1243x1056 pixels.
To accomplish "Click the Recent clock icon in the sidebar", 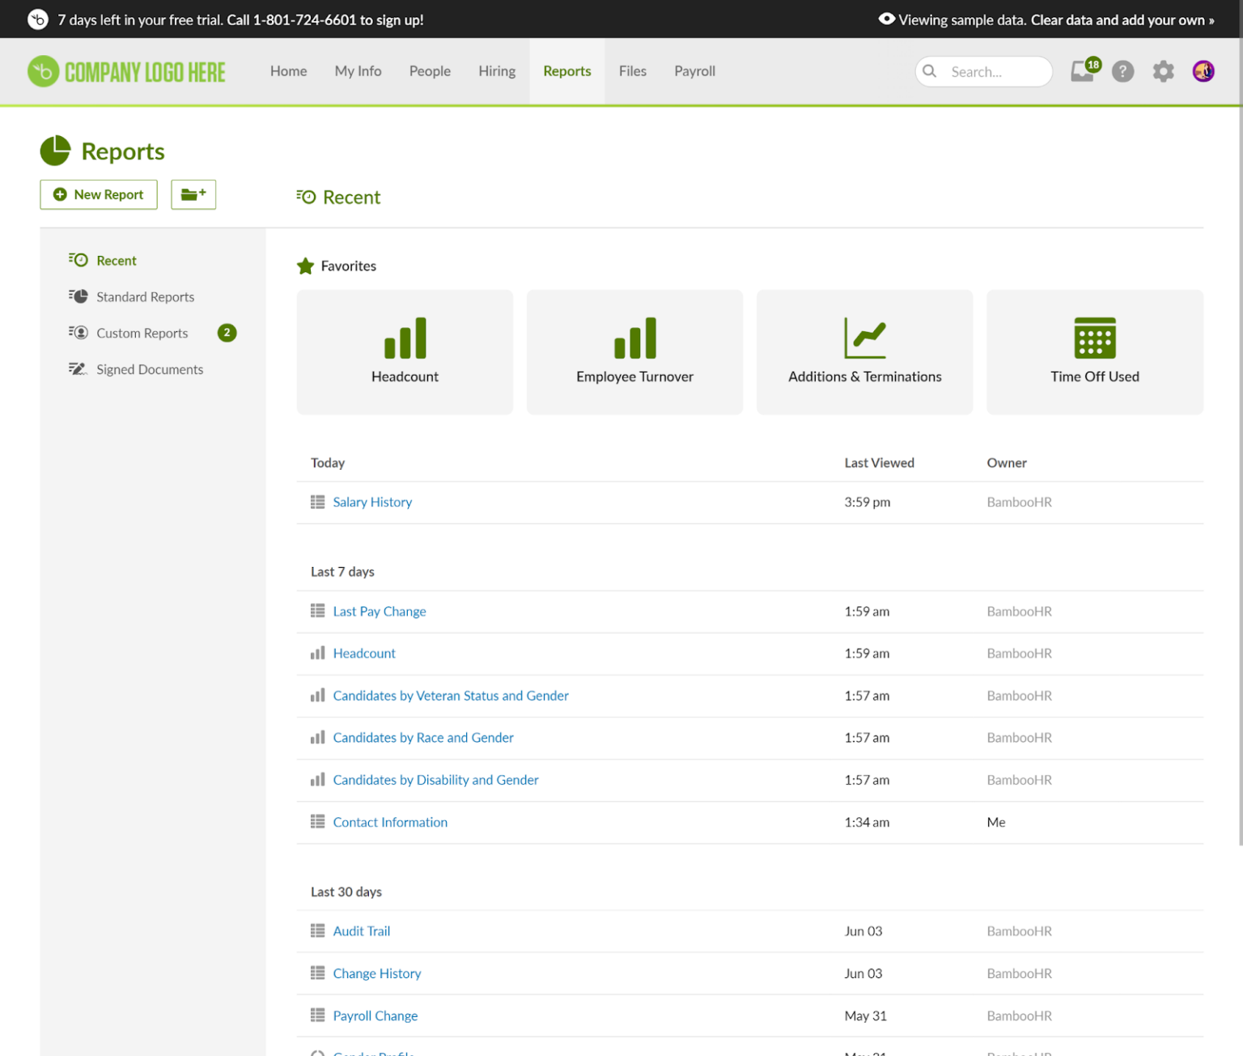I will [78, 259].
